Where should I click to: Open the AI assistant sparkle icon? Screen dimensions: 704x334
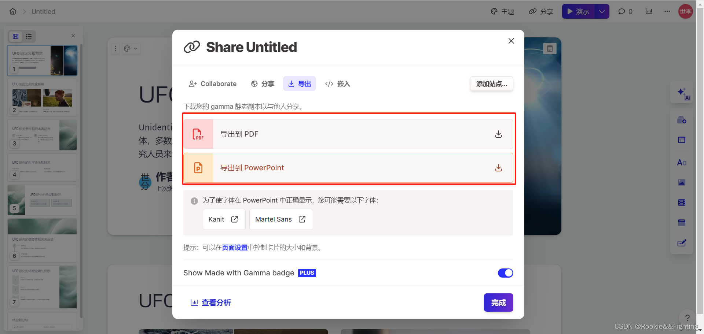682,92
